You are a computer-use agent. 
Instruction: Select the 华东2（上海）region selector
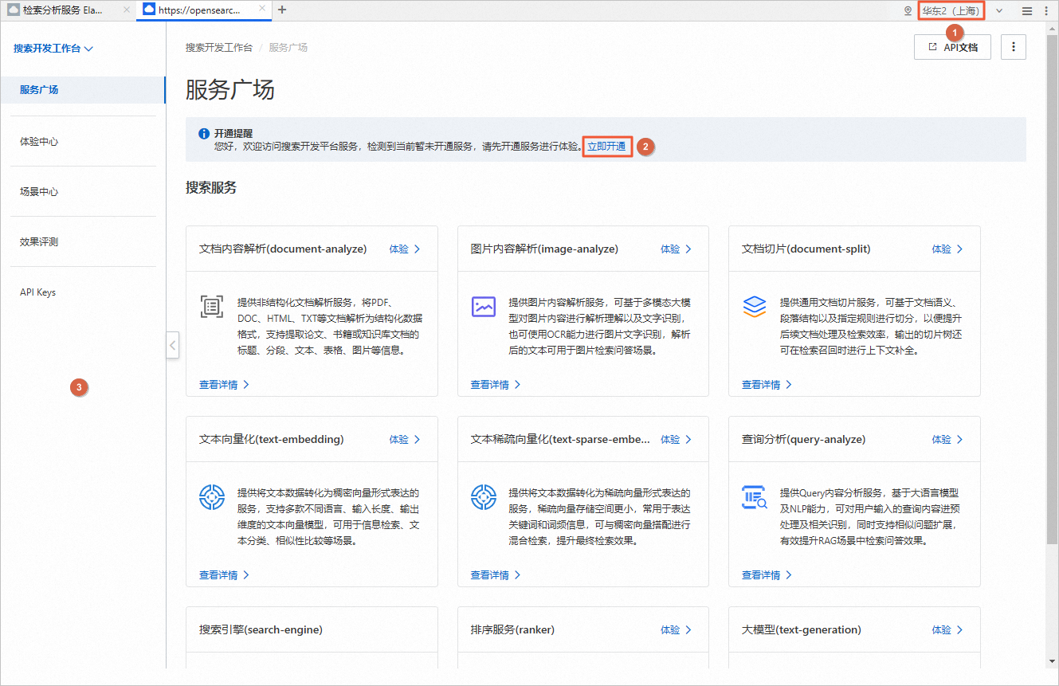click(951, 11)
